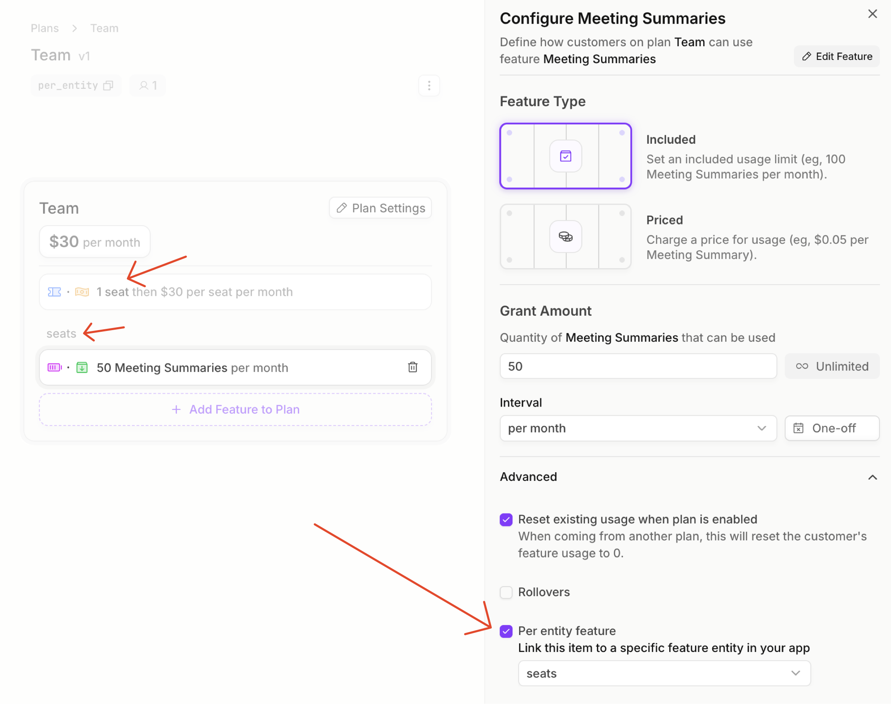Click Add Feature to Plan
The height and width of the screenshot is (704, 891).
pos(235,409)
